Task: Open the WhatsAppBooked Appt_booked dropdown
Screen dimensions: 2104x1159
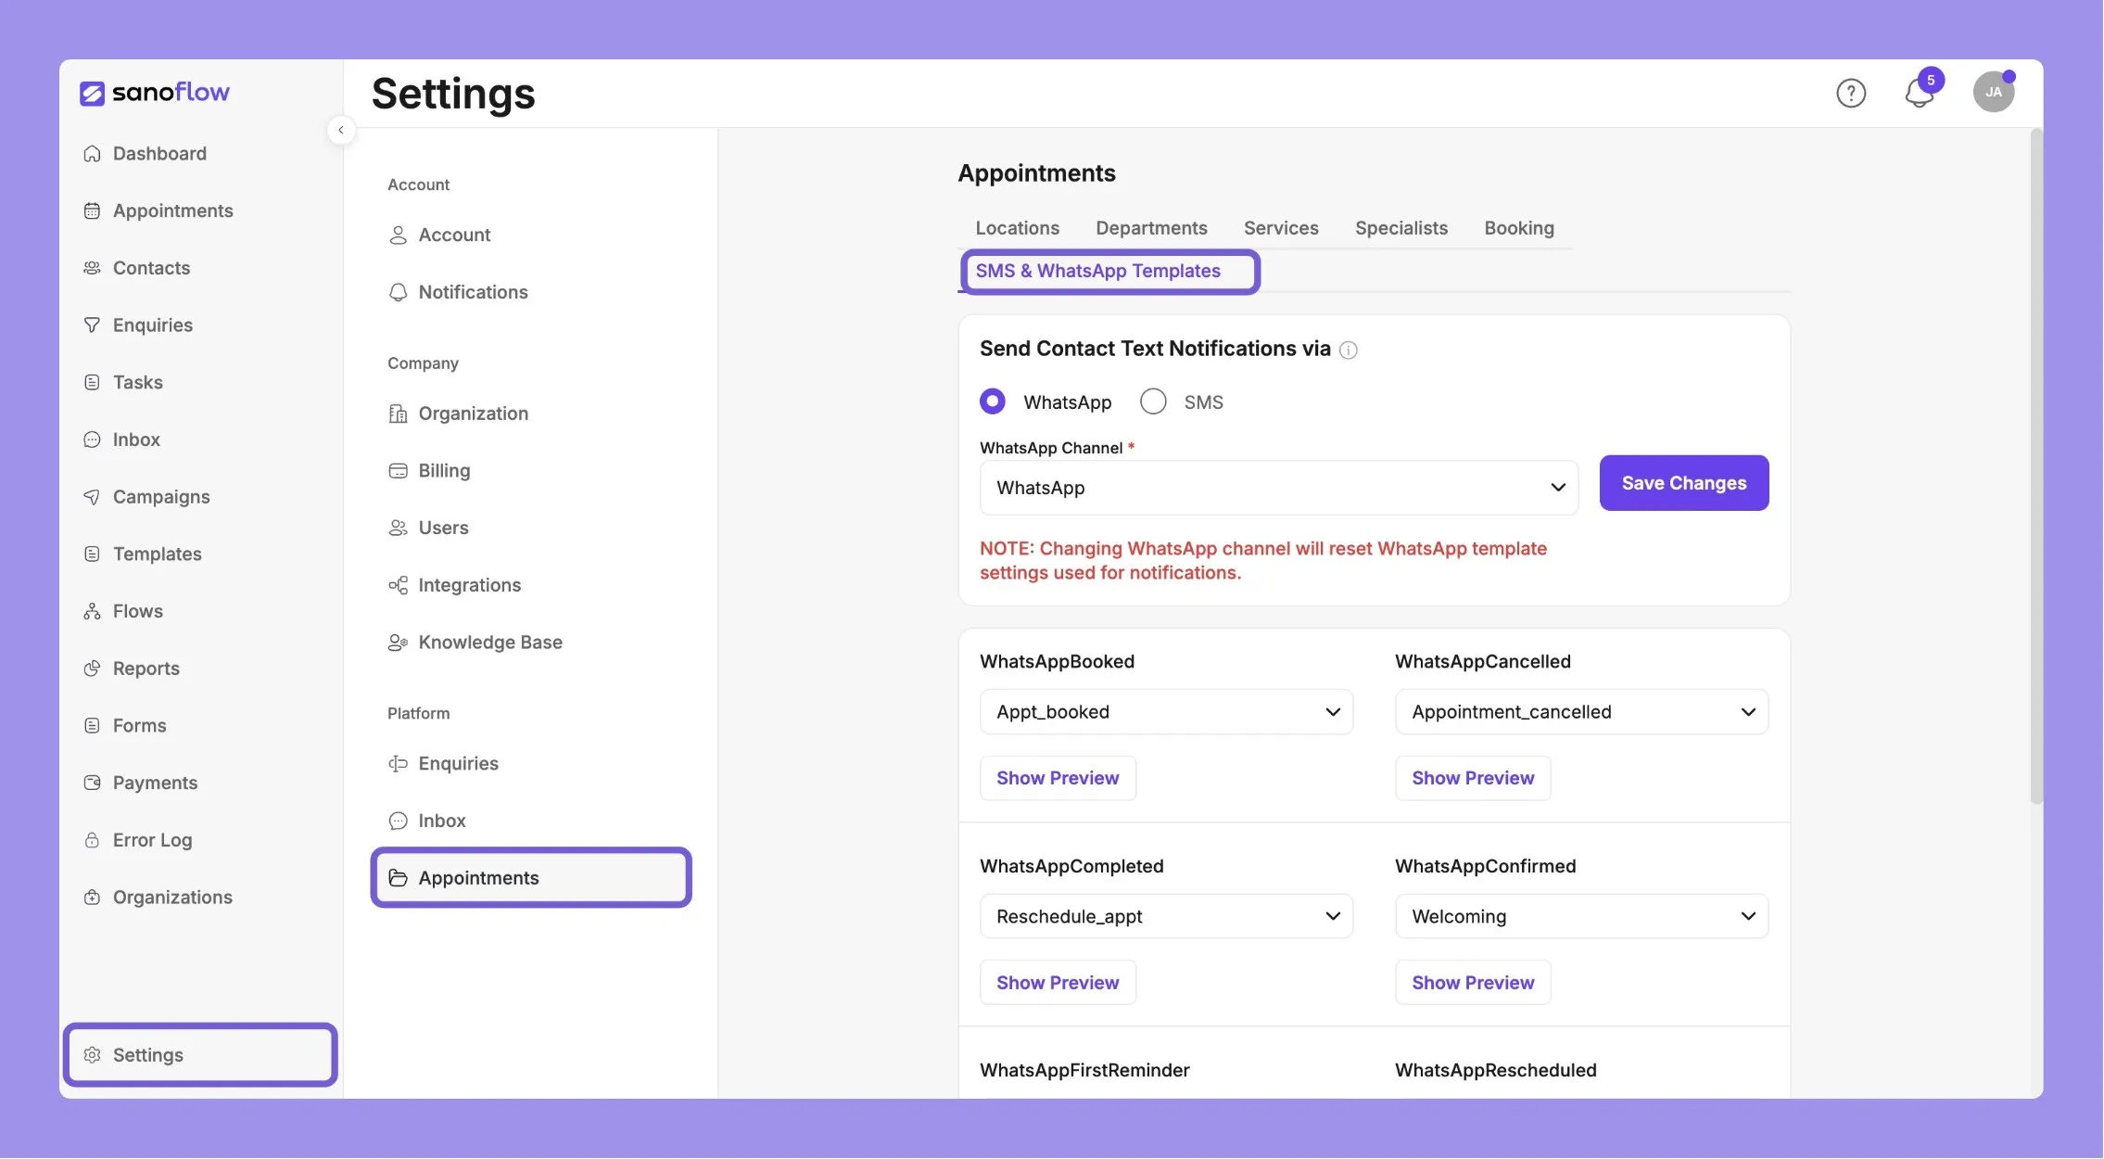Action: [1166, 712]
